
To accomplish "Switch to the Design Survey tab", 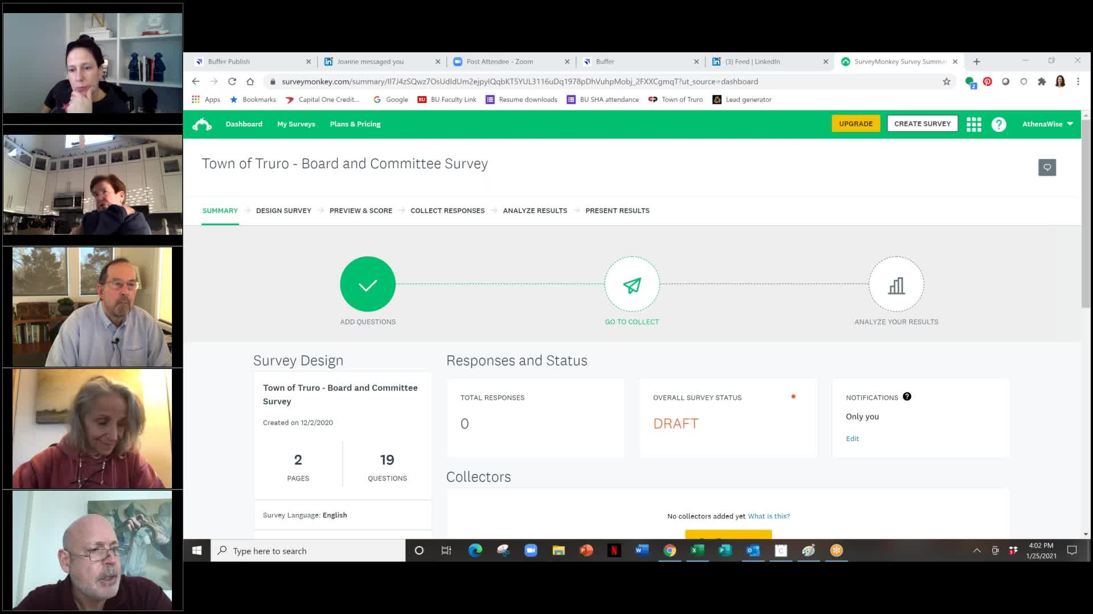I will pyautogui.click(x=283, y=210).
